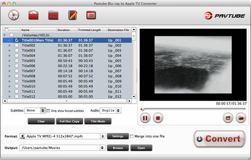Check the Title005 checkbox
Screen dimensions: 251x160
[x=17, y=61]
